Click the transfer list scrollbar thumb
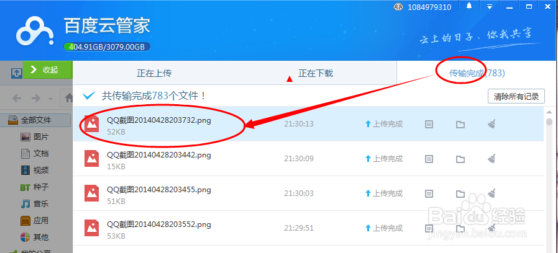Image resolution: width=558 pixels, height=253 pixels. coord(549,122)
